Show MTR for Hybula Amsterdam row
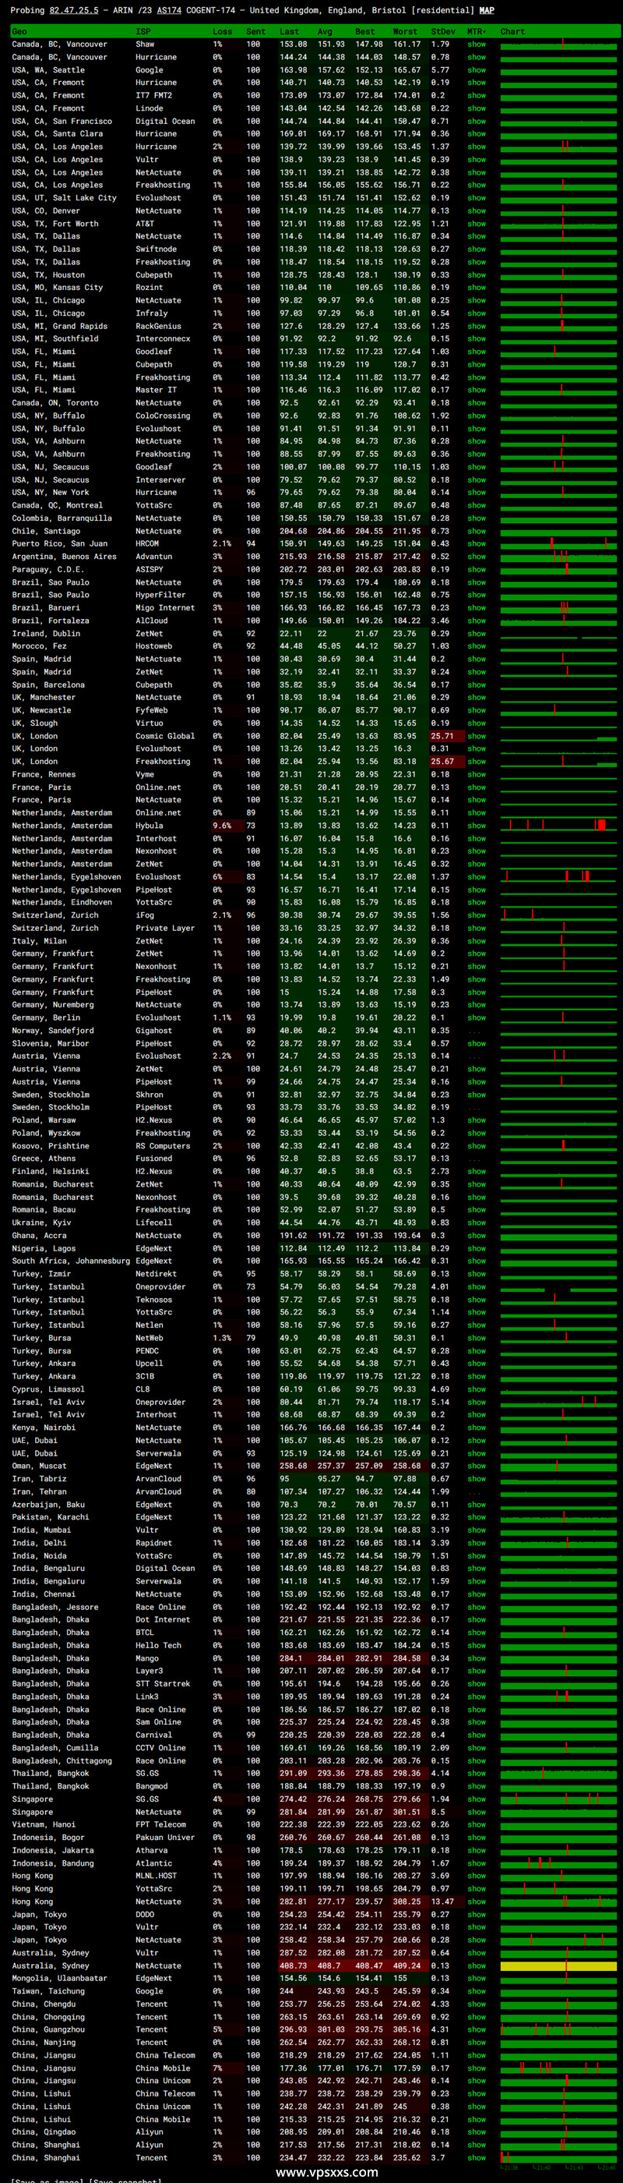Screen dimensions: 623x2183 click(477, 826)
